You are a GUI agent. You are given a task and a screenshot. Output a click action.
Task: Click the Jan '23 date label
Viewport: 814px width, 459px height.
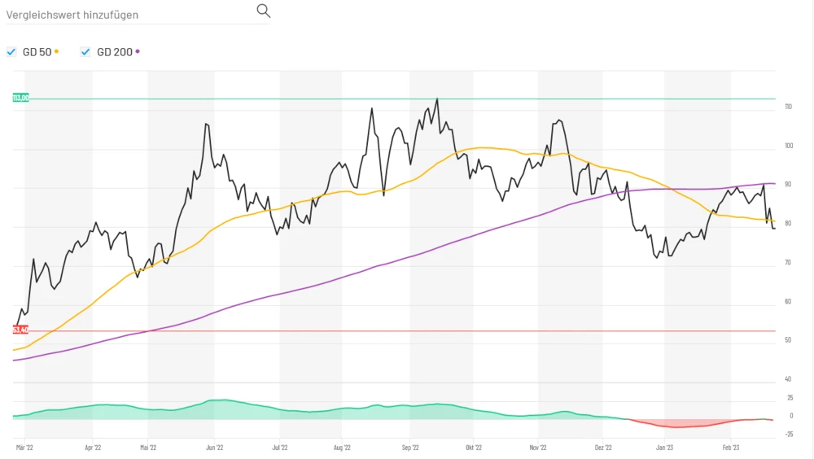coord(665,447)
